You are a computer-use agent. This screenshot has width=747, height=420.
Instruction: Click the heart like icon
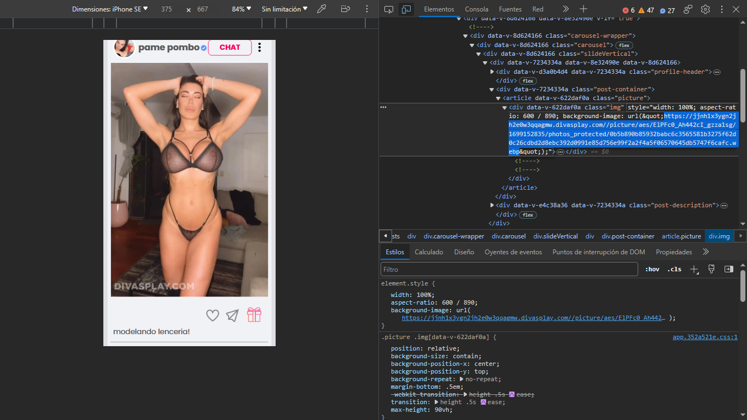pos(212,316)
